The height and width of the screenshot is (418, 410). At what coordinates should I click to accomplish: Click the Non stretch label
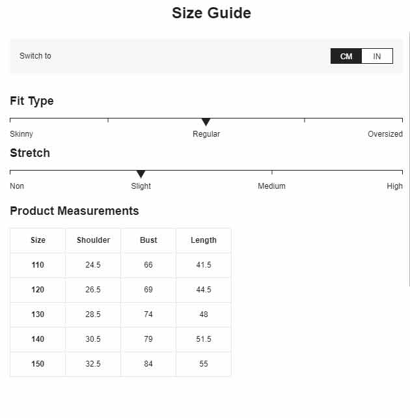(x=17, y=186)
